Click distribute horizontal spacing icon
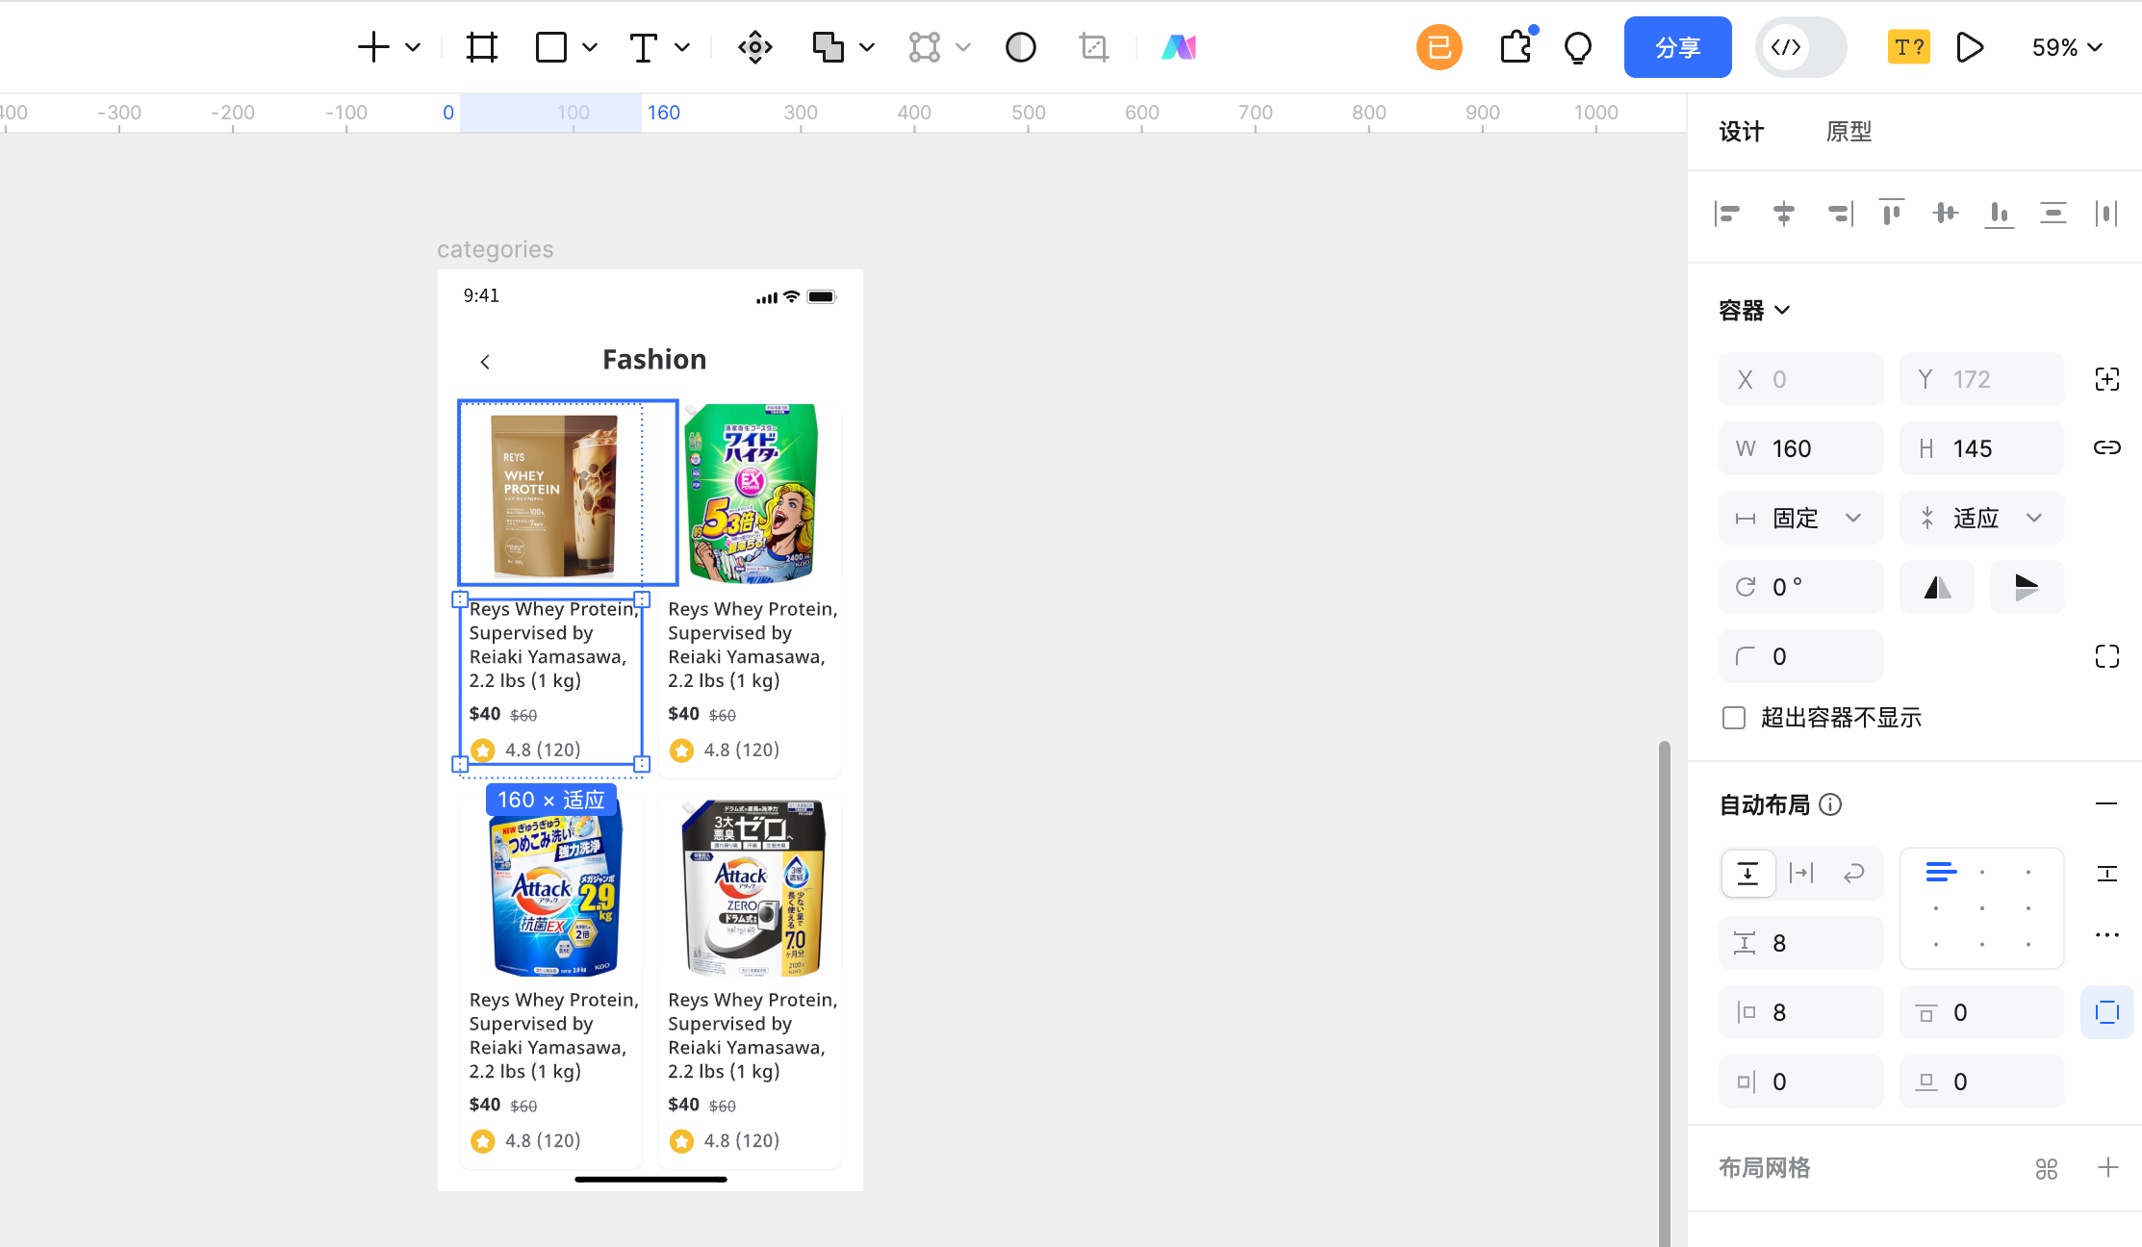Viewport: 2142px width, 1247px height. pyautogui.click(x=2107, y=214)
